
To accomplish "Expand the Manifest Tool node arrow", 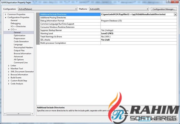I will pos(9,69).
